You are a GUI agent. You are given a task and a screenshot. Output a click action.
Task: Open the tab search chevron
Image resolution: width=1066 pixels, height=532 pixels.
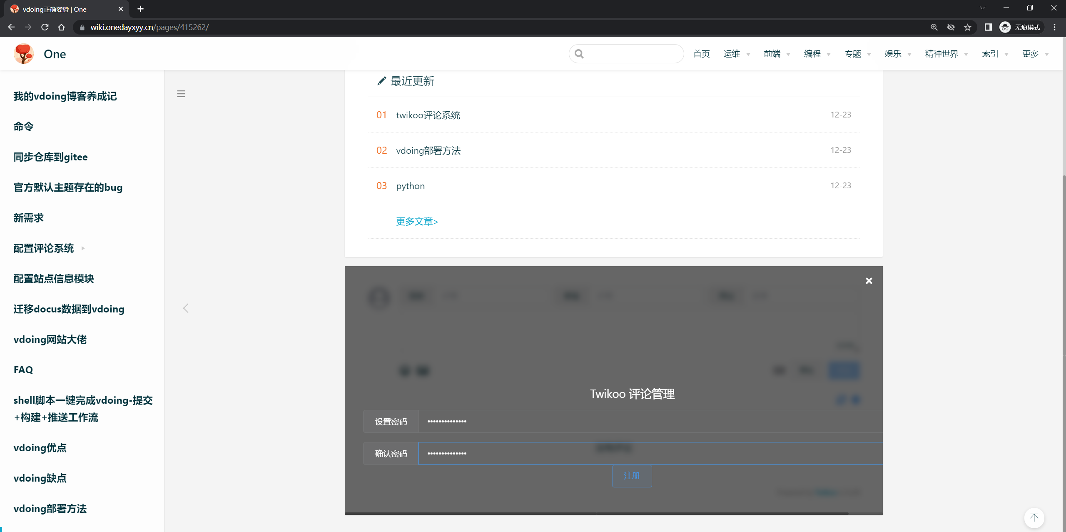[x=982, y=8]
